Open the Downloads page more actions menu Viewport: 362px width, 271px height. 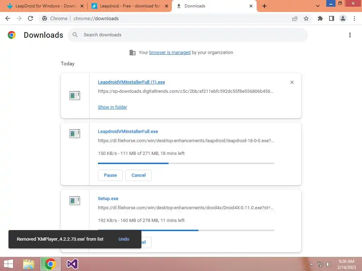pos(350,35)
